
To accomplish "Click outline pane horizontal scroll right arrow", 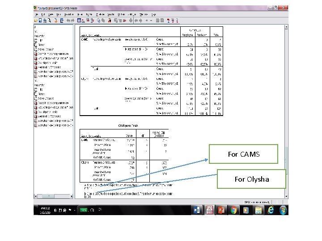I will tap(72, 196).
